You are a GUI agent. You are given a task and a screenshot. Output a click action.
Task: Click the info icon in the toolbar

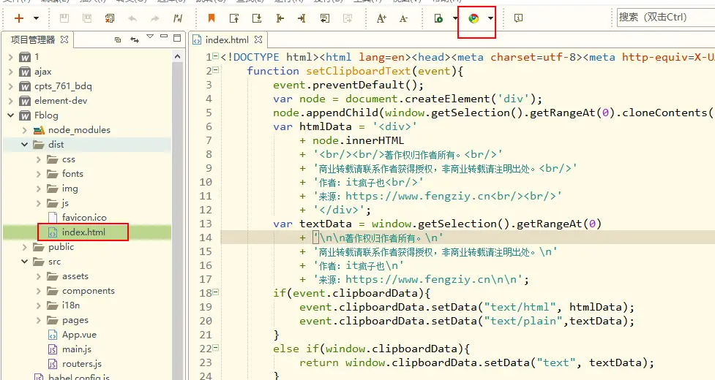point(518,18)
